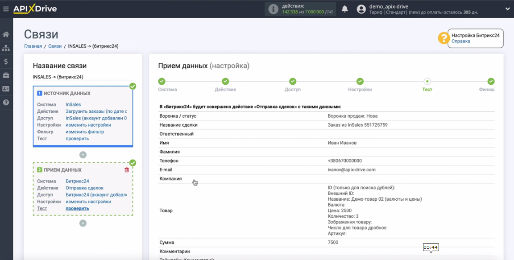Click the Название: Демо-товар 02 line
514x260 pixels.
pos(375,199)
